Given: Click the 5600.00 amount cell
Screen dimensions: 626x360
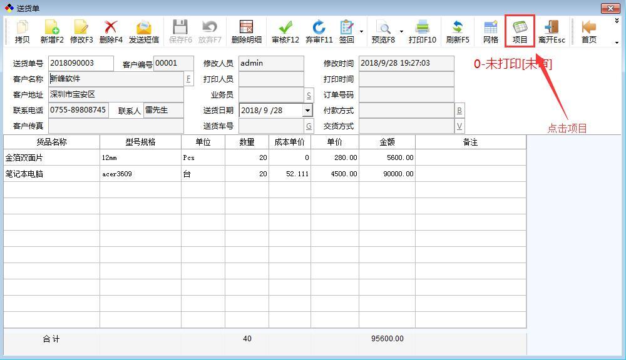Looking at the screenshot, I should 387,158.
